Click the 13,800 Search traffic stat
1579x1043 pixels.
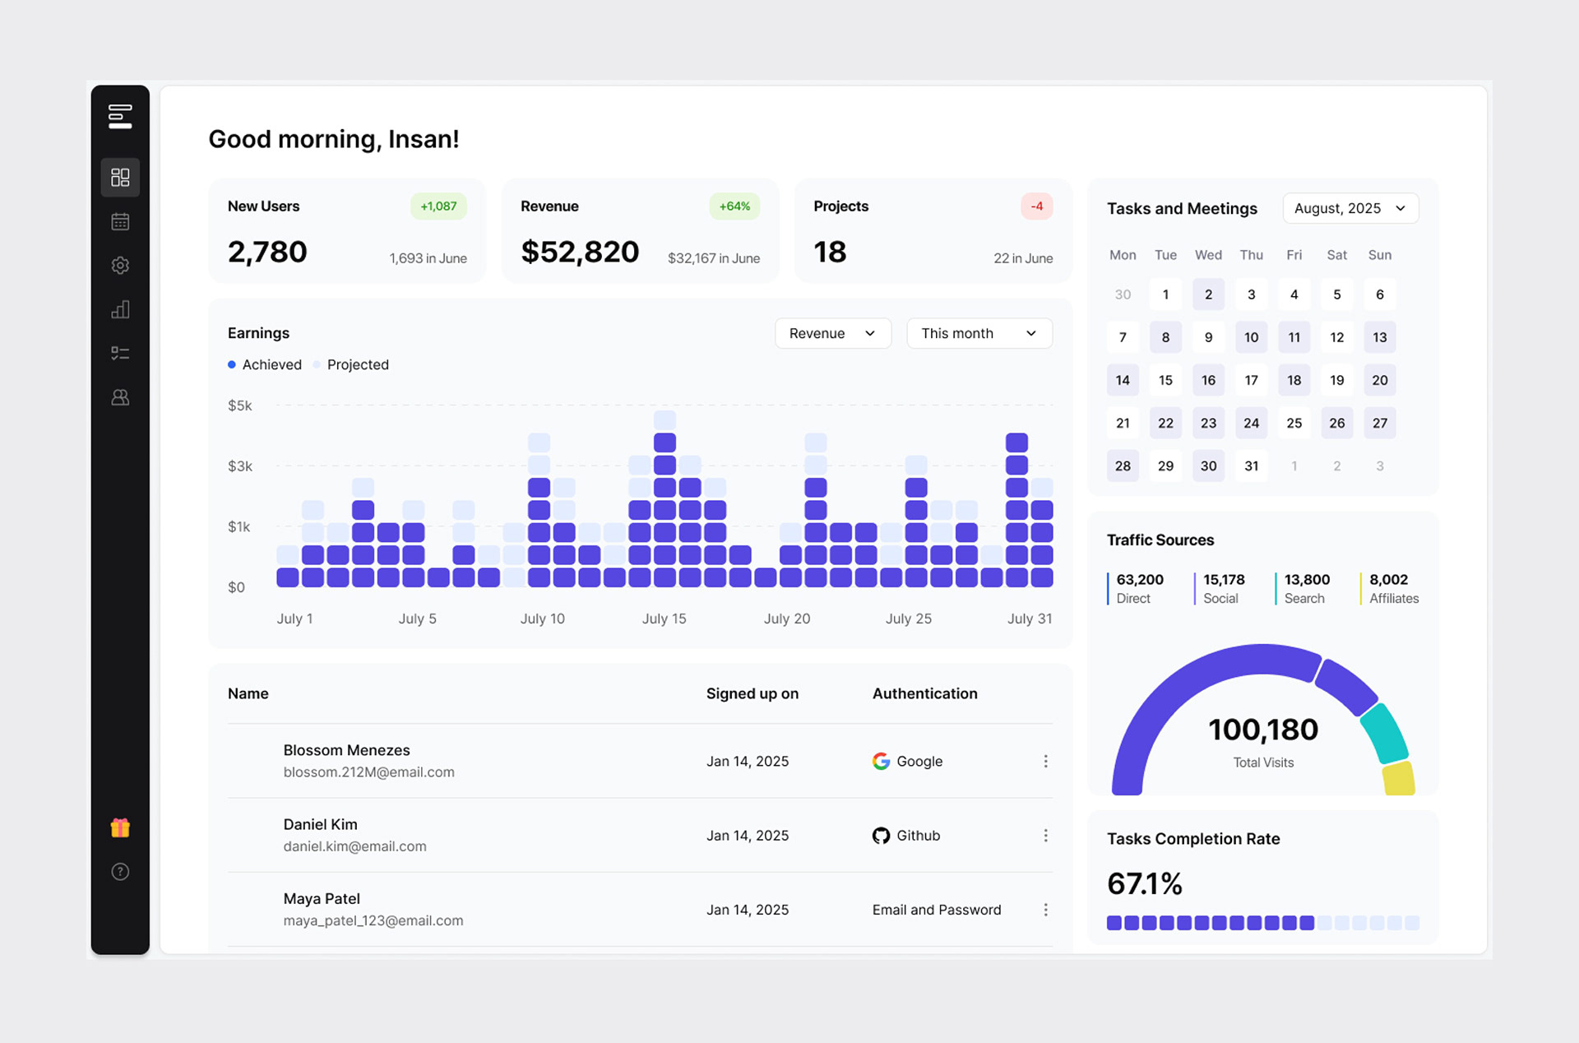[x=1303, y=589]
